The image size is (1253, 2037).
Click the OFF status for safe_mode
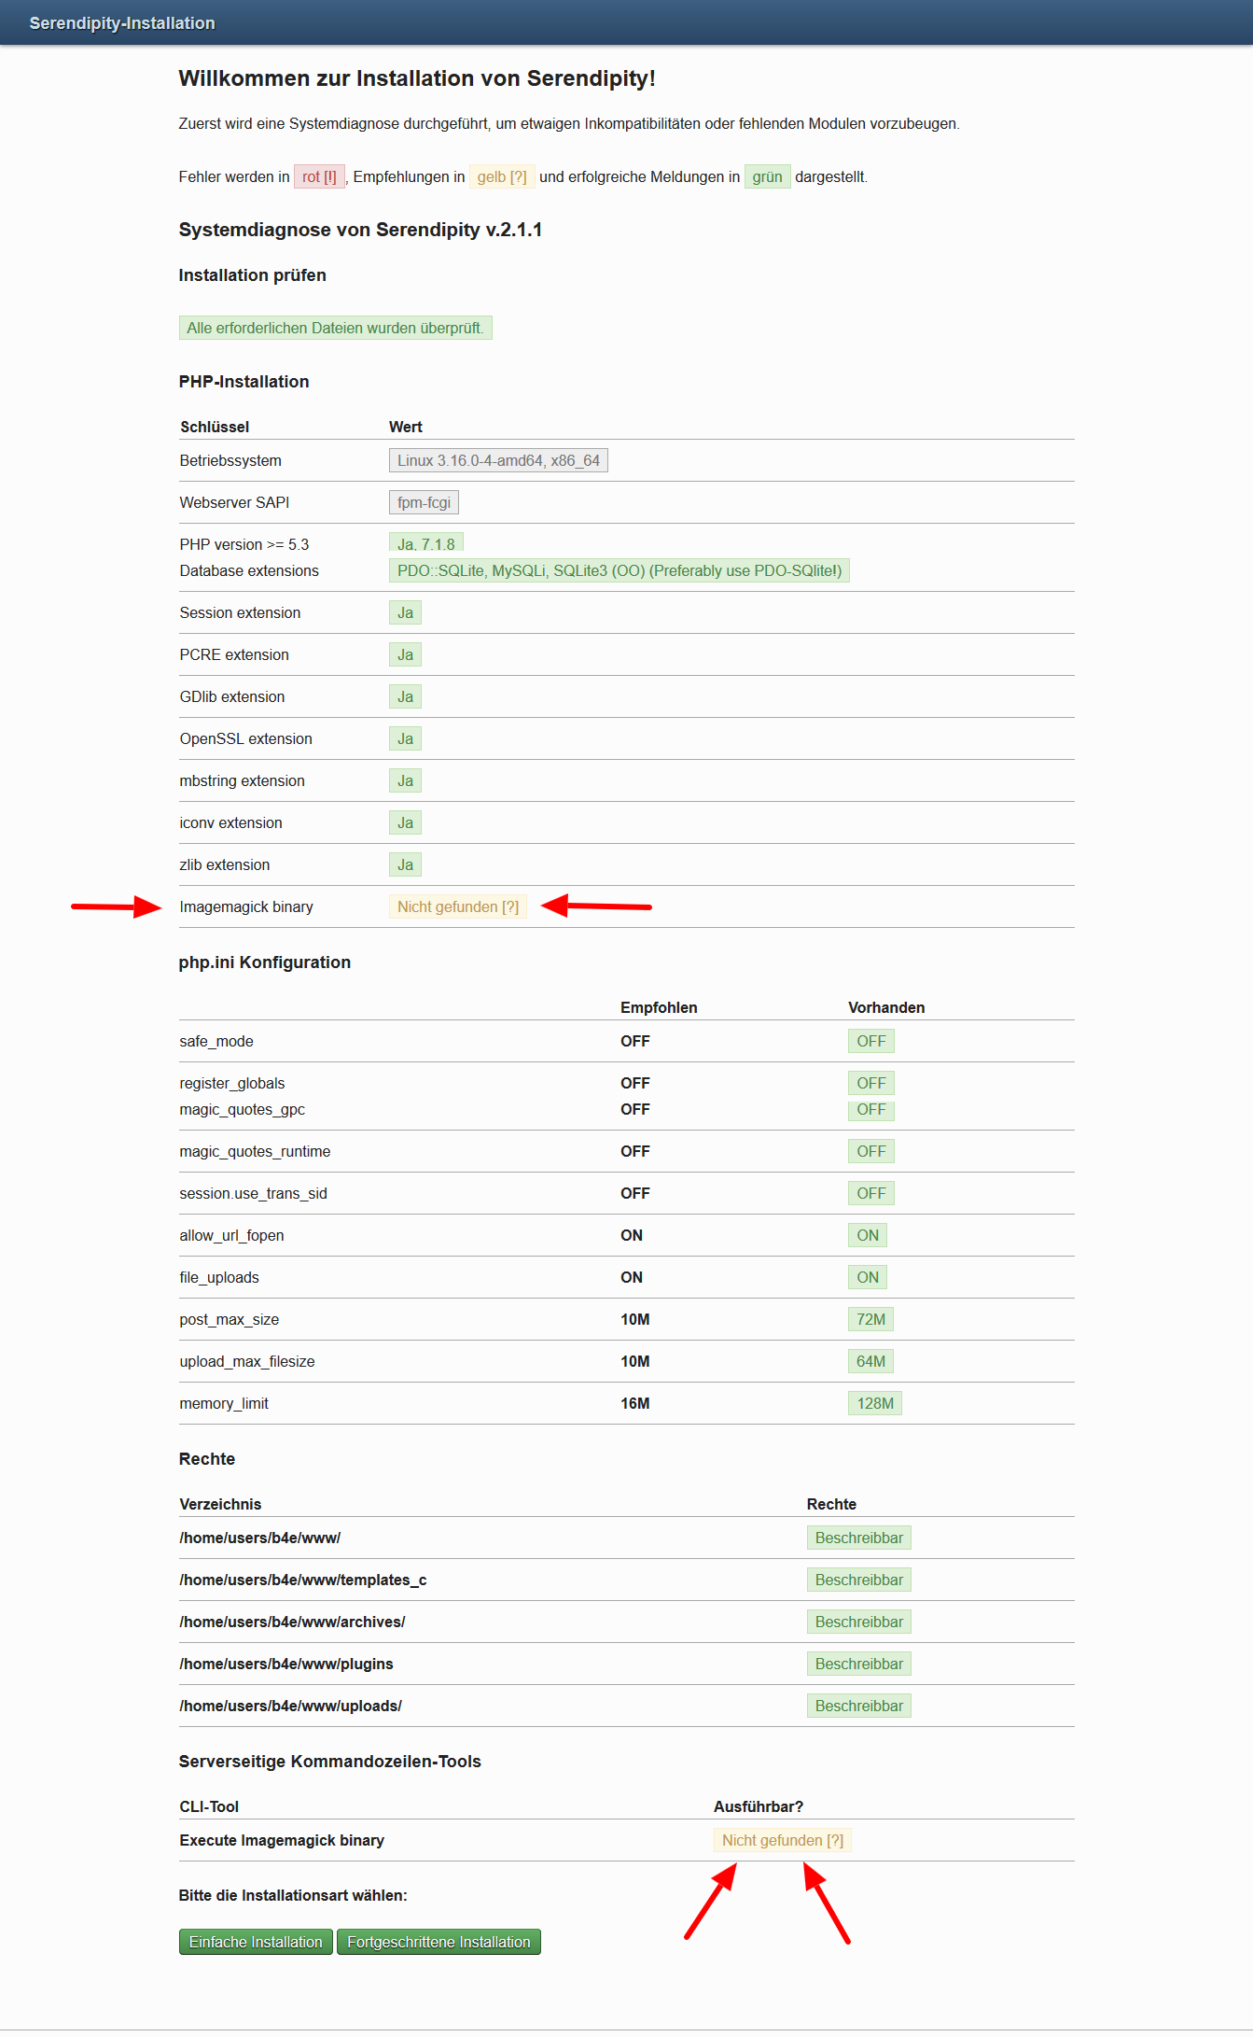click(x=871, y=1041)
